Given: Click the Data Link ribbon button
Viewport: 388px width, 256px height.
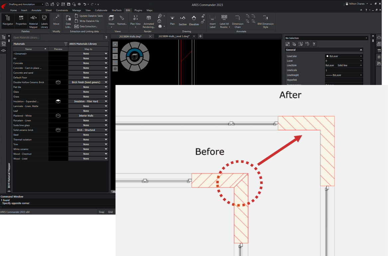Looking at the screenshot, I should 68,21.
